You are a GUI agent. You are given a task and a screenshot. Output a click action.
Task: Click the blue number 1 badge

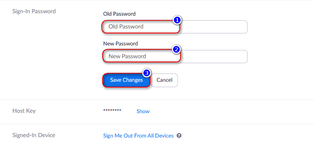pyautogui.click(x=177, y=20)
